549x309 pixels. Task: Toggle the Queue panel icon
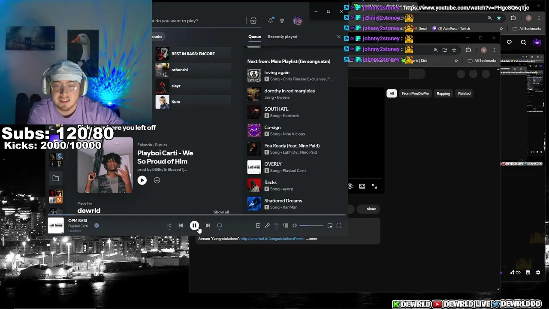pos(277,225)
